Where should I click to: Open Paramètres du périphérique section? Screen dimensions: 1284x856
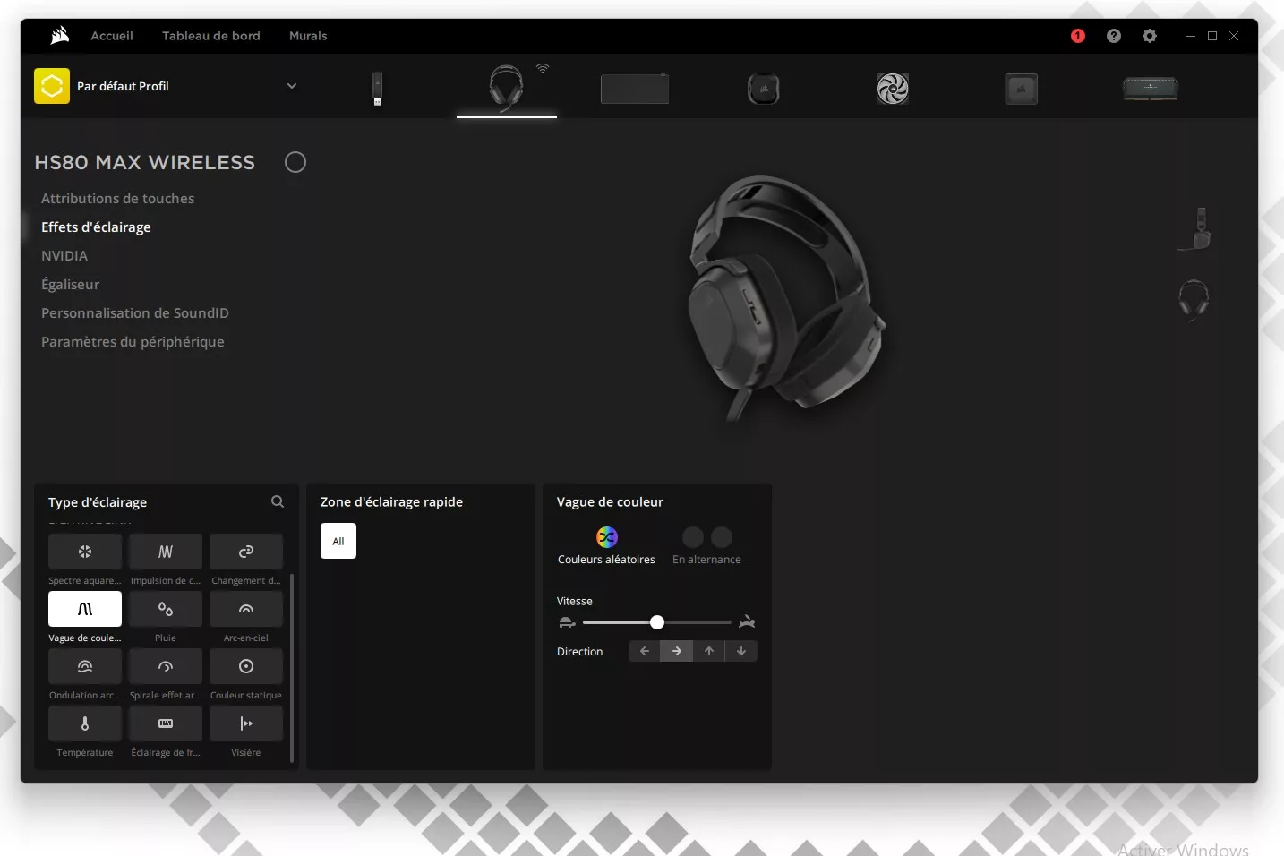coord(133,342)
